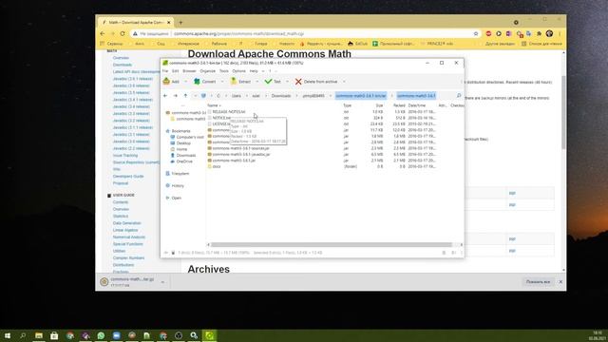
Task: Expand the History section in the sidebar
Action: tap(175, 186)
